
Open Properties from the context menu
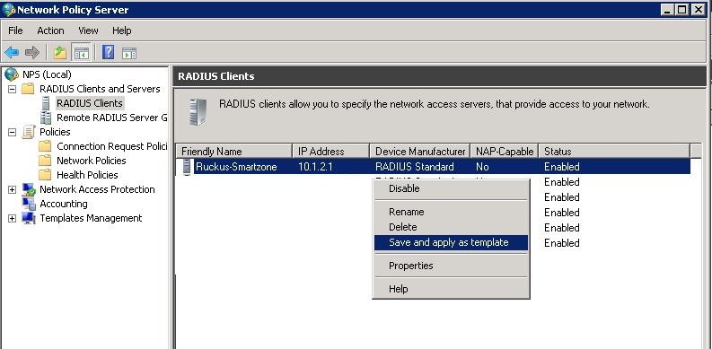pos(451,266)
